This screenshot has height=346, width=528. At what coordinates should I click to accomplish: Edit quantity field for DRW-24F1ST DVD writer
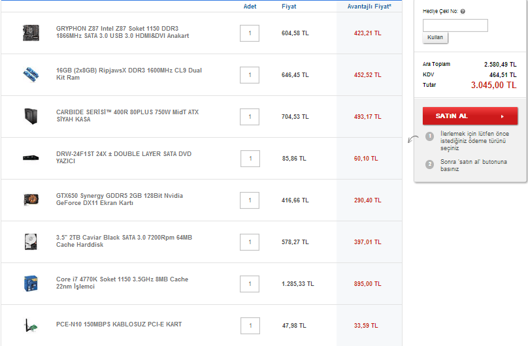[x=250, y=159]
